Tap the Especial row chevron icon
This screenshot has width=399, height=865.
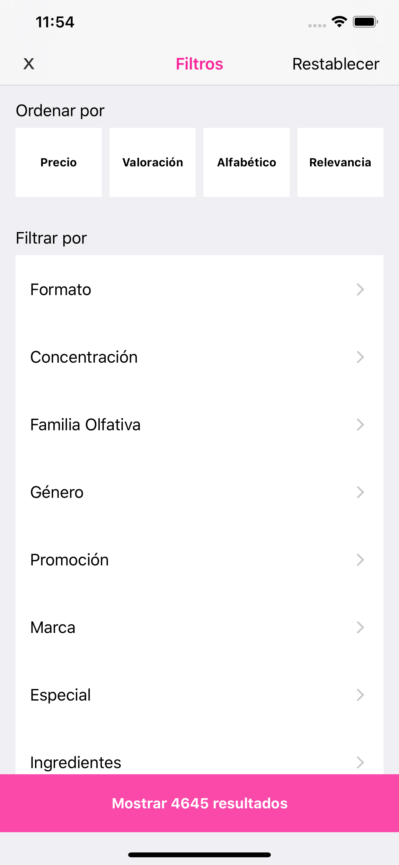tap(360, 695)
